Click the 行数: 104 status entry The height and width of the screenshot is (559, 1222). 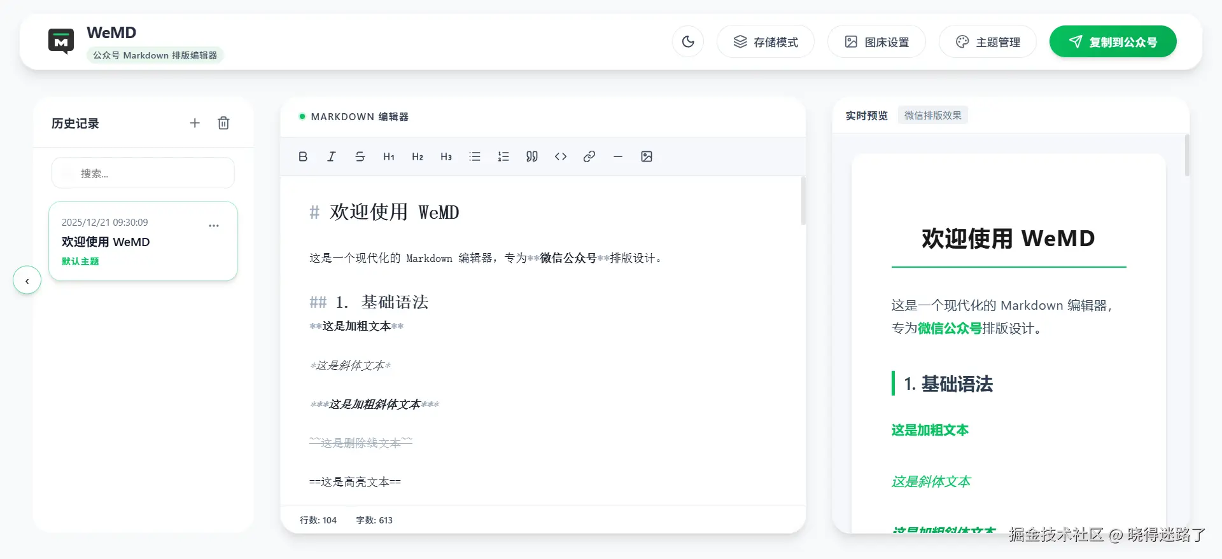point(318,520)
